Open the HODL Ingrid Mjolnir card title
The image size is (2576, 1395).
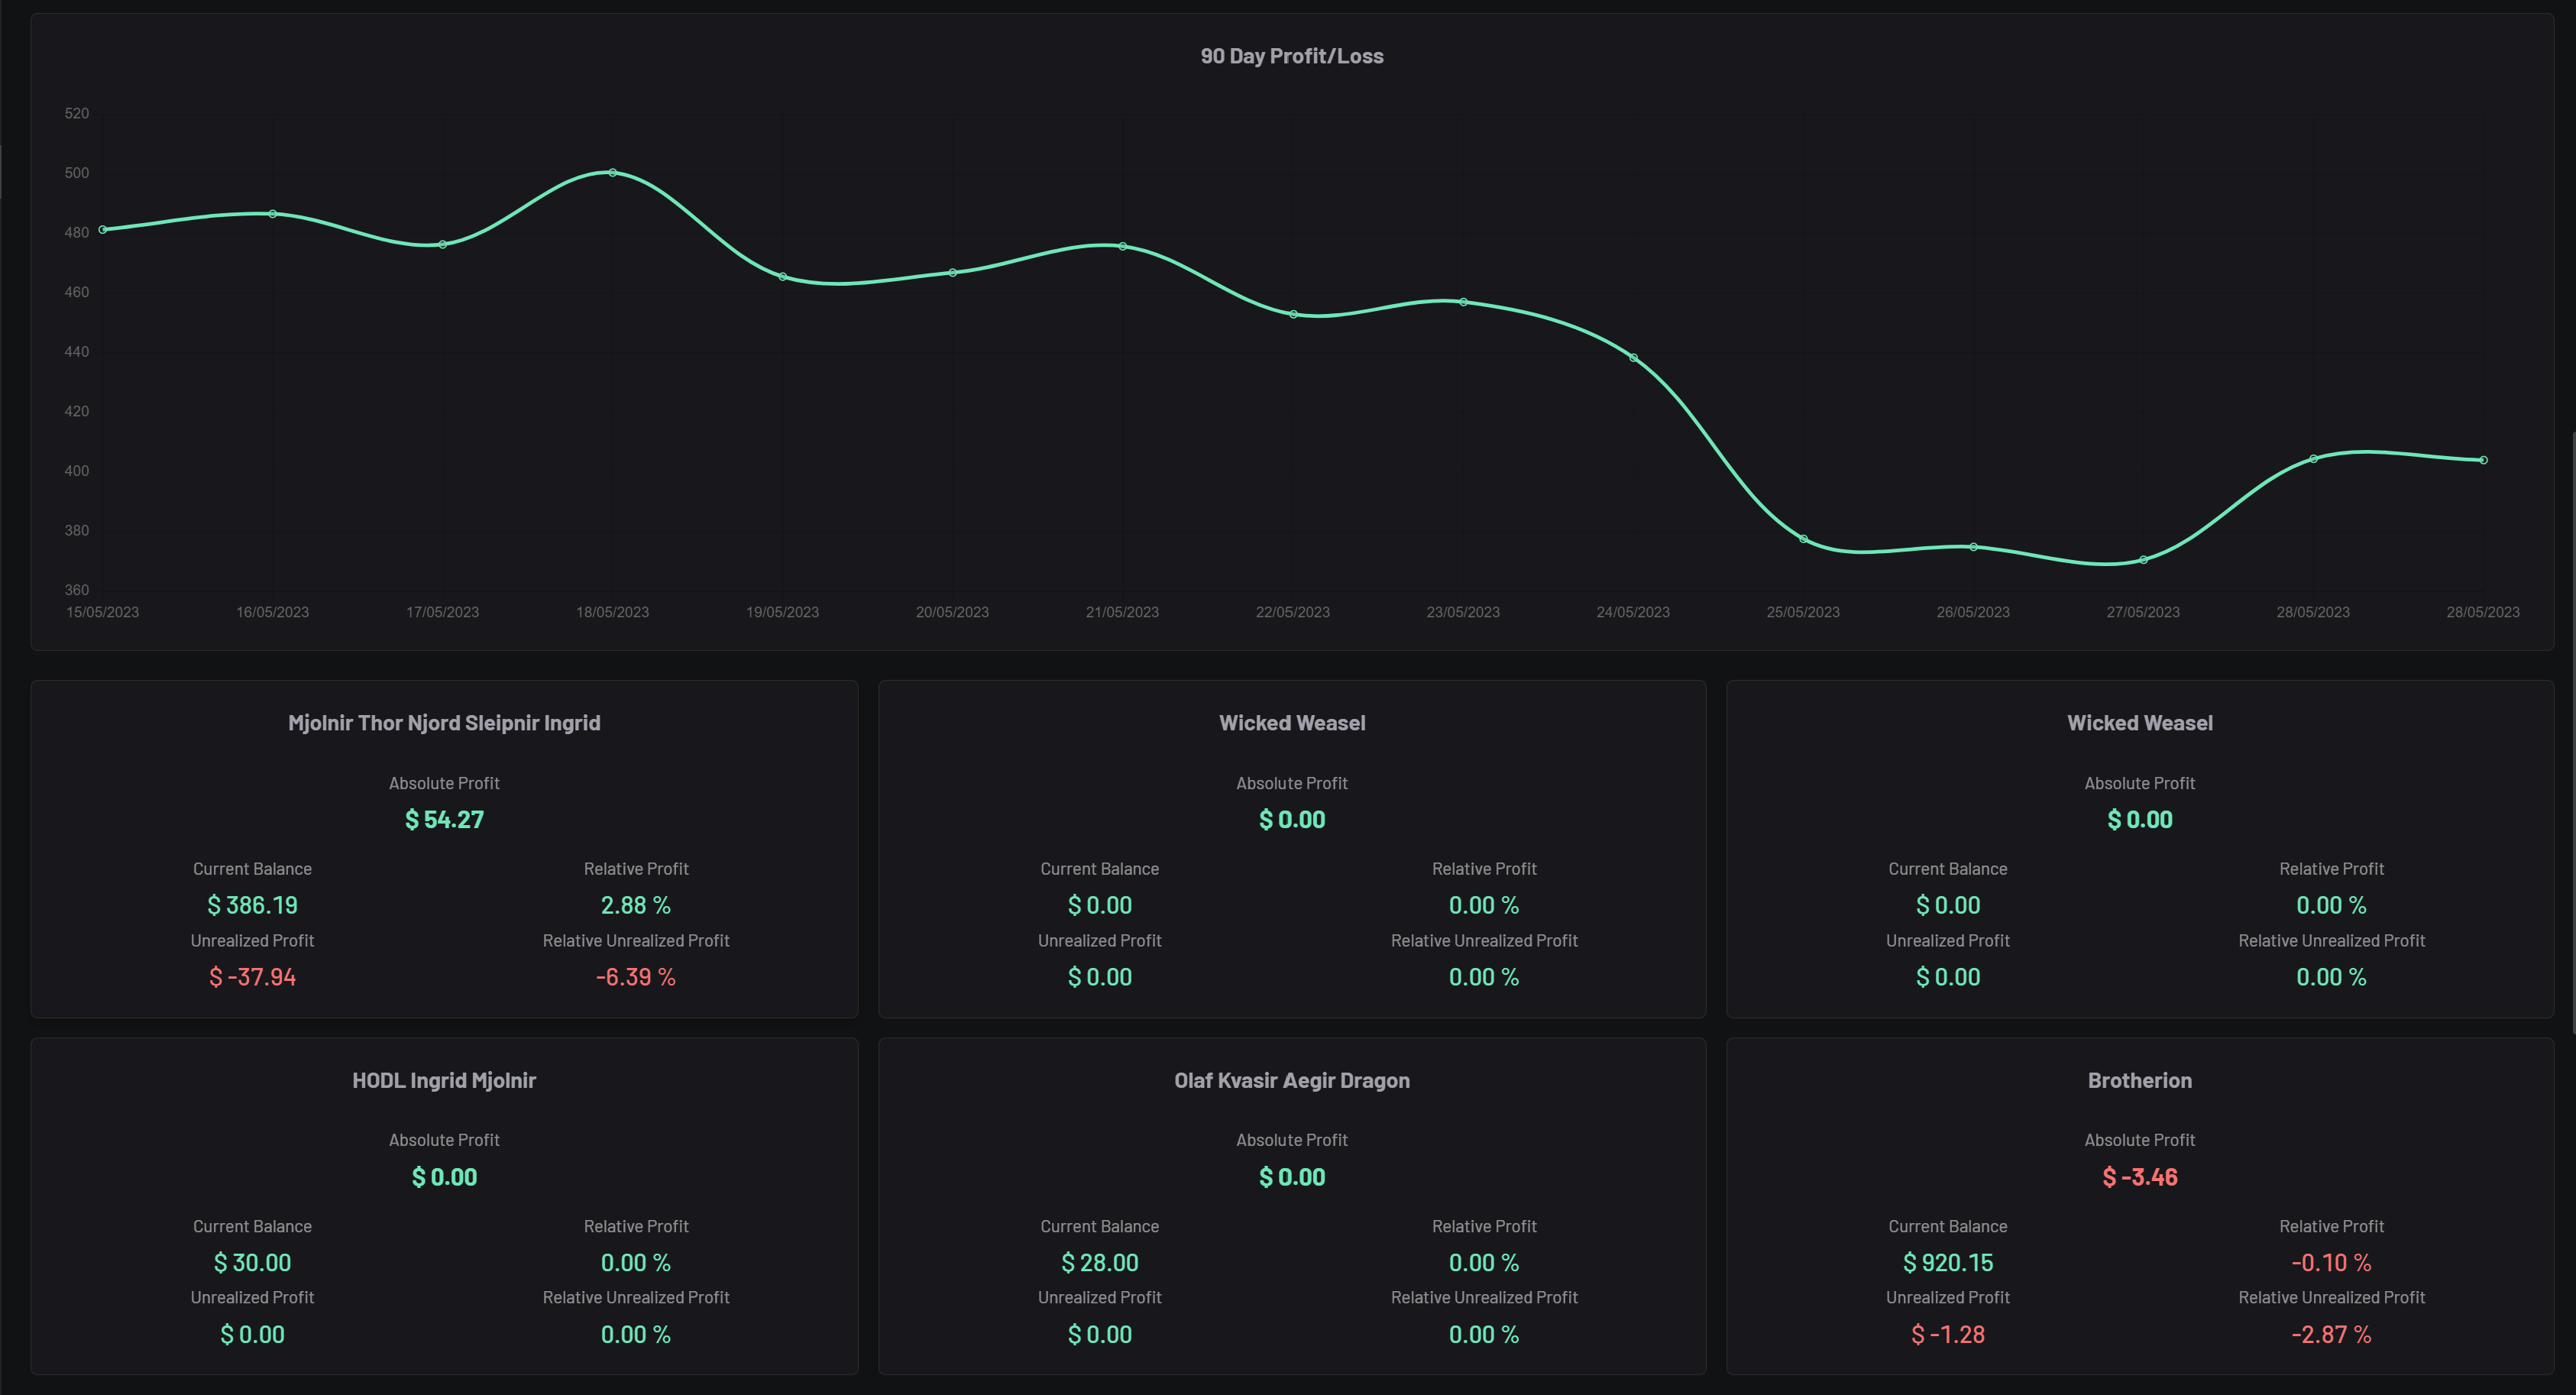pos(444,1080)
